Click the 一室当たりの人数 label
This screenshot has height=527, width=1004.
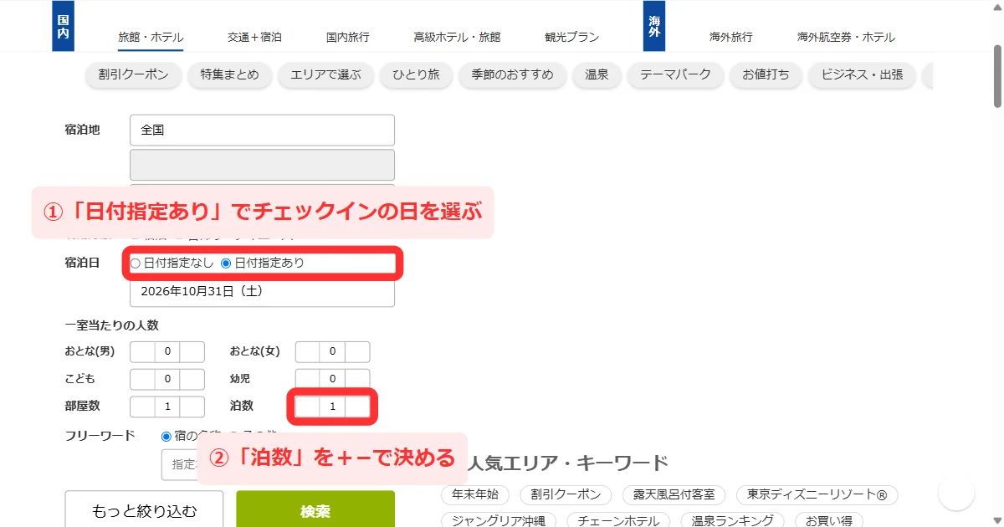click(x=111, y=325)
